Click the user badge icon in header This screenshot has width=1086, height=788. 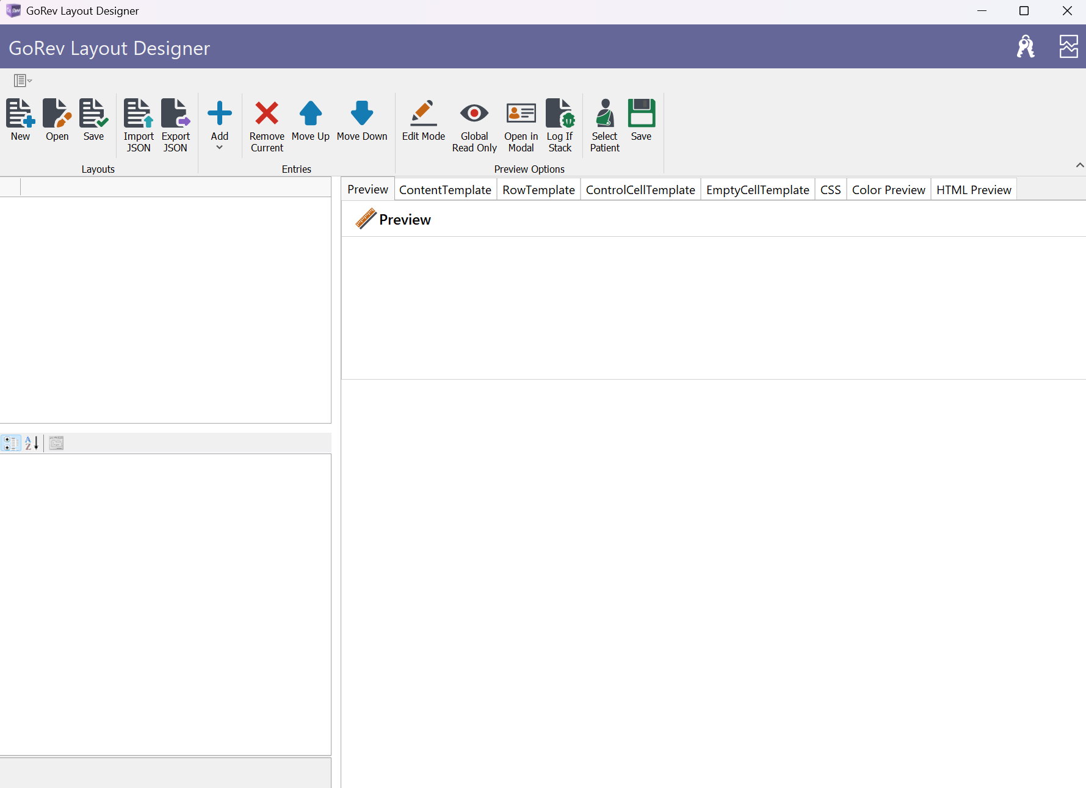(1026, 46)
